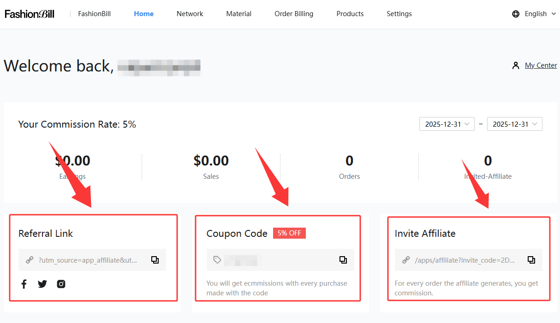Navigate to Settings
The width and height of the screenshot is (560, 323).
pos(399,14)
